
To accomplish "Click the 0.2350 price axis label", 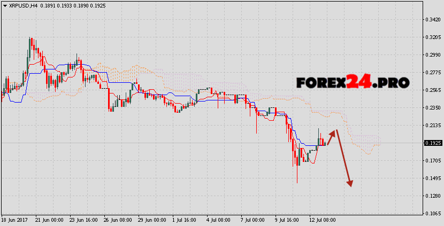I will (433, 108).
